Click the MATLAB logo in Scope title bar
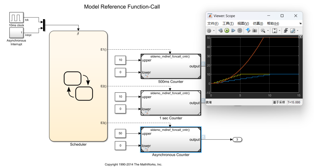The width and height of the screenshot is (314, 168). [x=210, y=16]
